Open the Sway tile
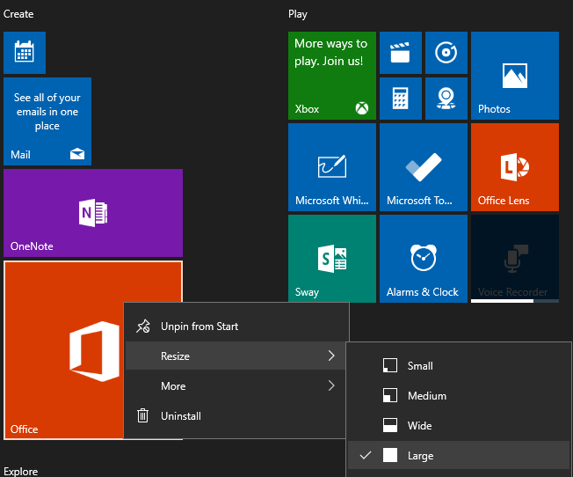The width and height of the screenshot is (573, 477). (x=332, y=259)
